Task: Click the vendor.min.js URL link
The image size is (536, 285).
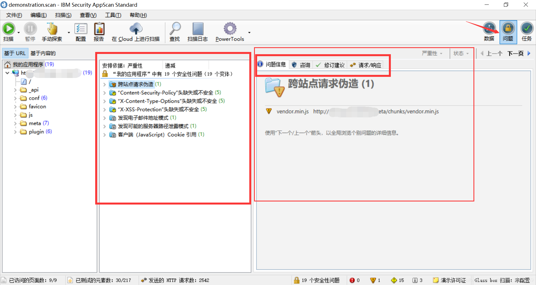Action: pos(376,111)
